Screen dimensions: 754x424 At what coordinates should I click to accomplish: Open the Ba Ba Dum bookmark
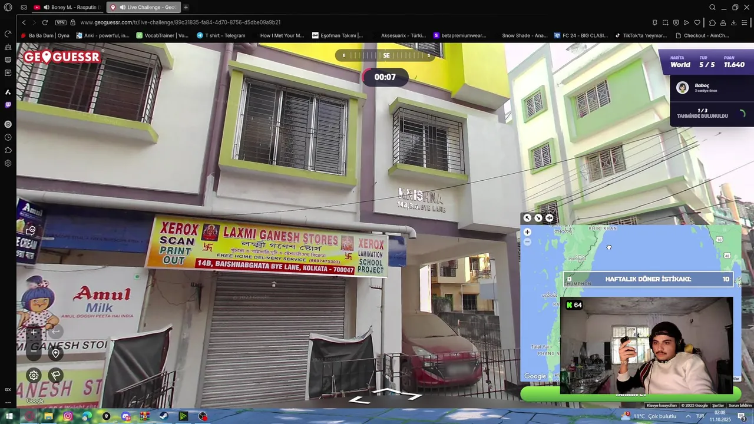[x=45, y=35]
